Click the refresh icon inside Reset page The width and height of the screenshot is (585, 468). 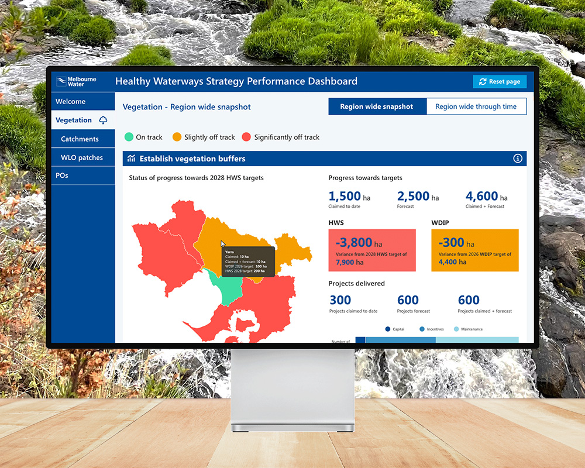pos(483,81)
